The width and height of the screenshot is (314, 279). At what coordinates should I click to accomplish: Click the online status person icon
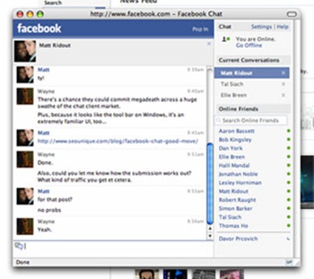pos(226,39)
